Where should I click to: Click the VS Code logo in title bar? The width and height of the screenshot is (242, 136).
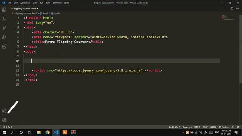pyautogui.click(x=3, y=3)
